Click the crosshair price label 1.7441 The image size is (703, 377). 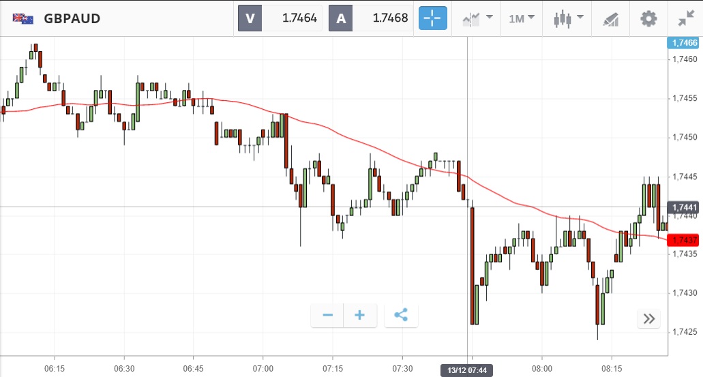coord(684,207)
